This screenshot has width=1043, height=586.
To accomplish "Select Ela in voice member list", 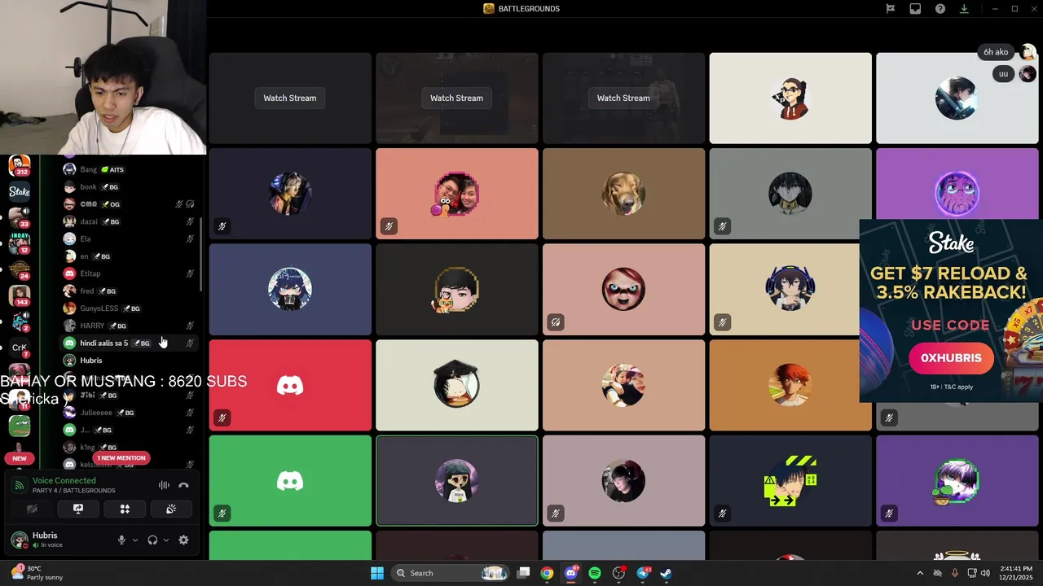I will click(x=130, y=238).
